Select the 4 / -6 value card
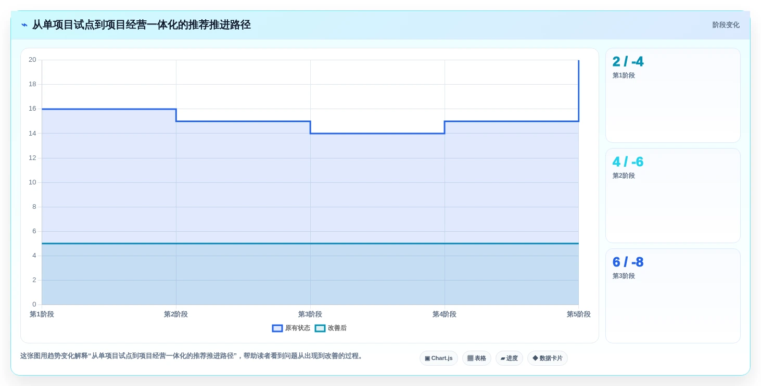 click(673, 196)
